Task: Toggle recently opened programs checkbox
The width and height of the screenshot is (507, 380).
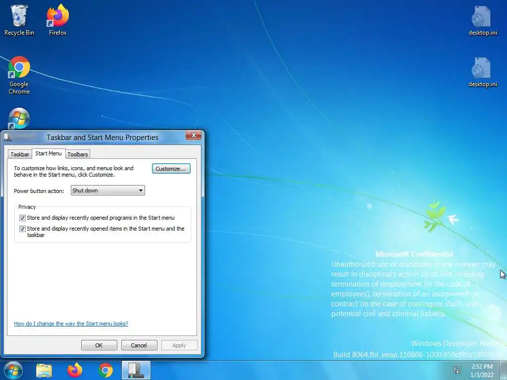Action: pyautogui.click(x=22, y=218)
